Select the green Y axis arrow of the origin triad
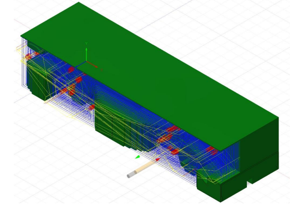Screen dimensions: 290x211 tap(86, 55)
